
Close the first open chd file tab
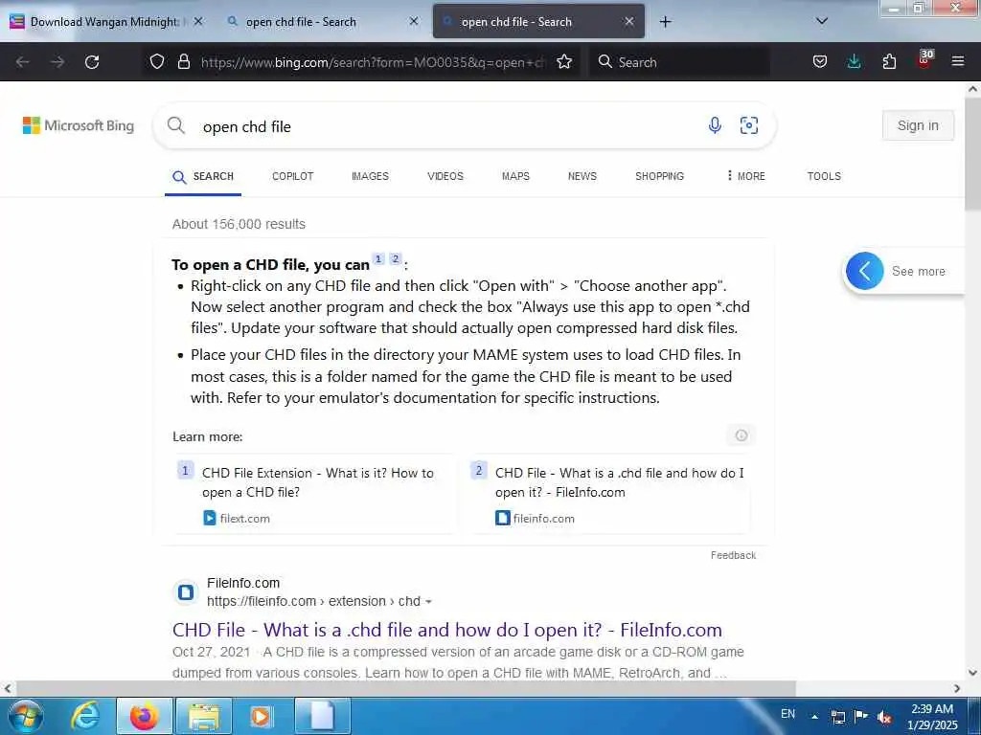(414, 21)
